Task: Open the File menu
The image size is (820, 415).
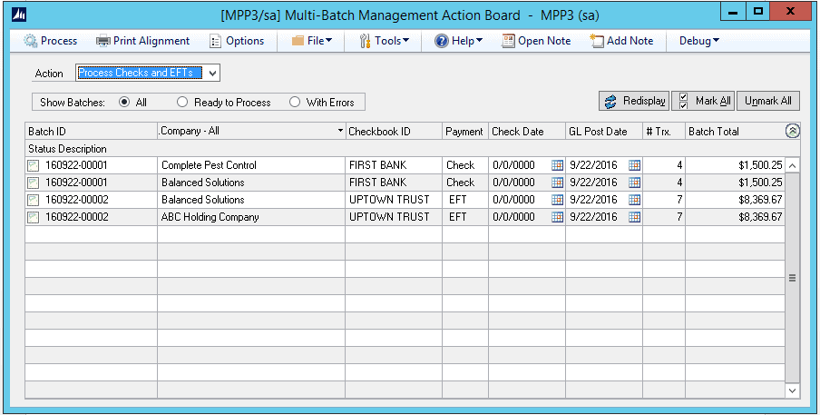Action: coord(312,41)
